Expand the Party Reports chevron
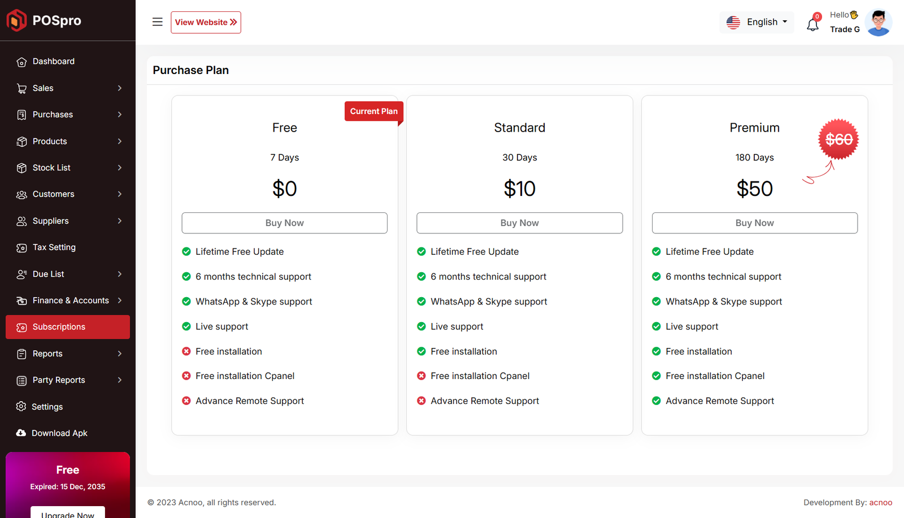The height and width of the screenshot is (518, 904). click(x=120, y=380)
